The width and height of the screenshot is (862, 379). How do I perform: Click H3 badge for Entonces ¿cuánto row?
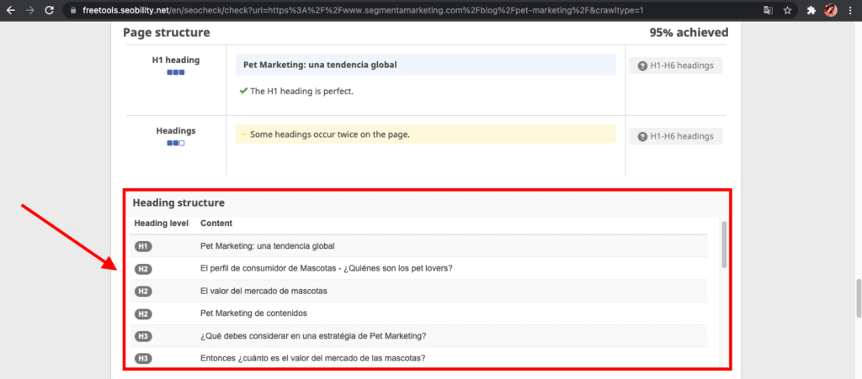143,359
